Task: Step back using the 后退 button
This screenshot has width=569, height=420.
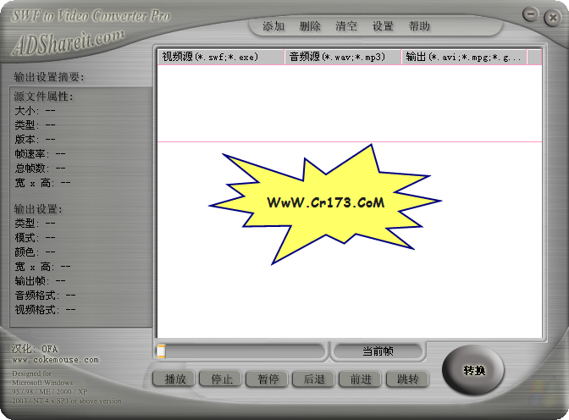Action: click(313, 379)
